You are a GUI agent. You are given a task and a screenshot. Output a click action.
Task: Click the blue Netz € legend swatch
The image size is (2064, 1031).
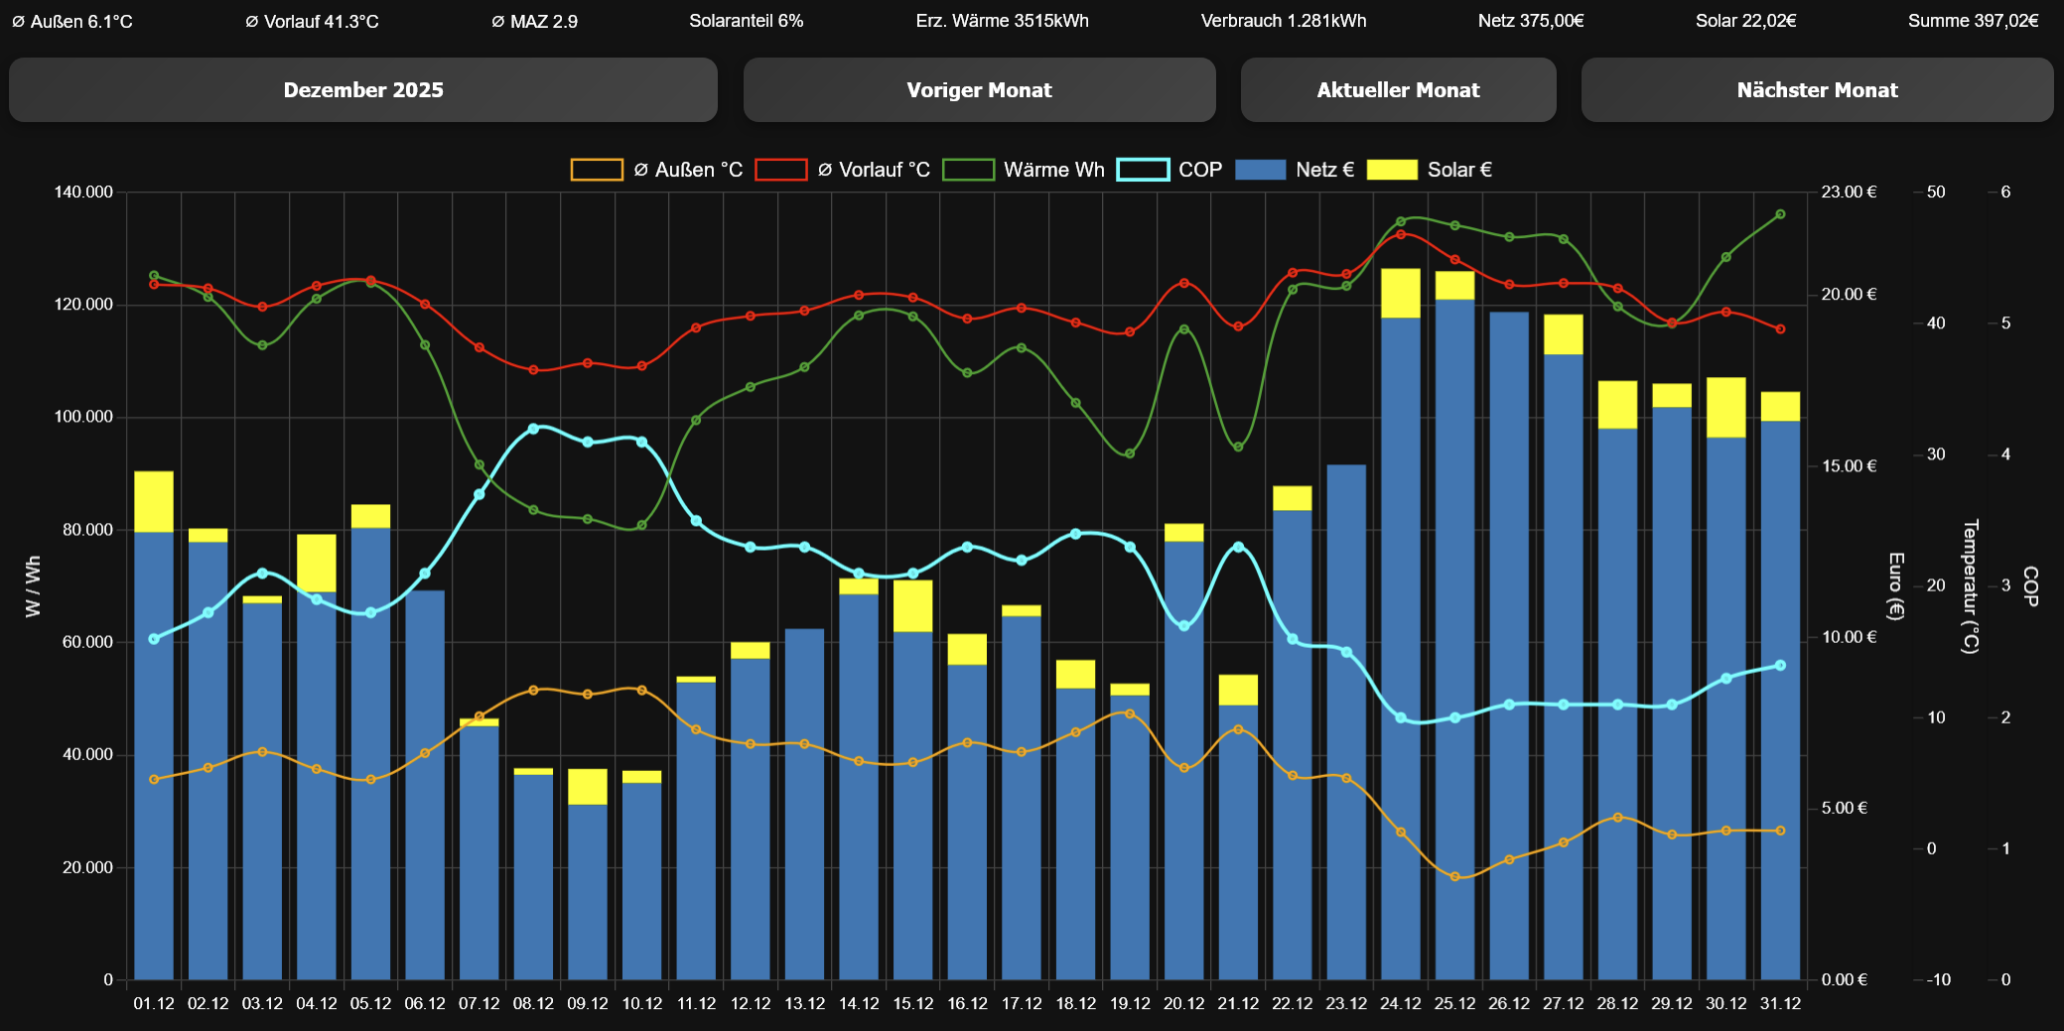click(1260, 170)
